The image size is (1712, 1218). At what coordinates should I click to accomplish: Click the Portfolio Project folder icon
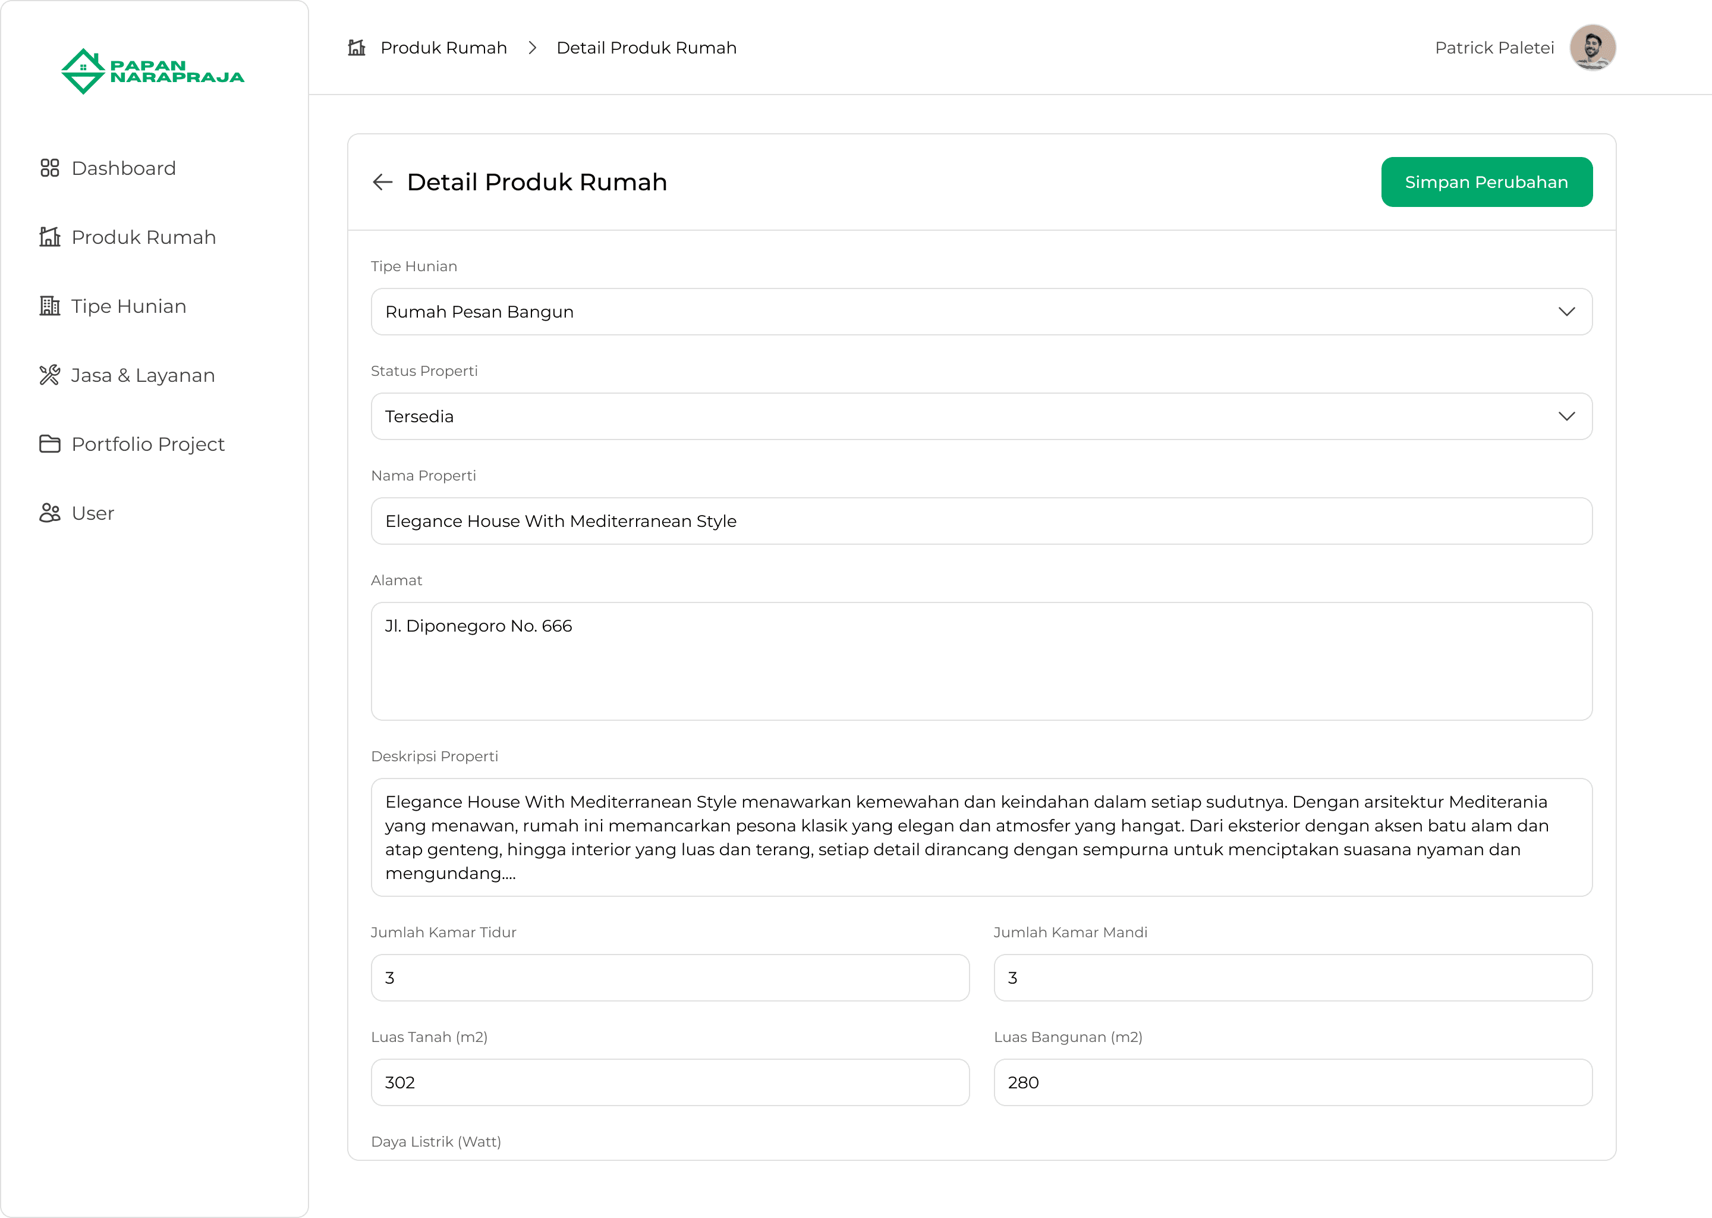coord(49,444)
